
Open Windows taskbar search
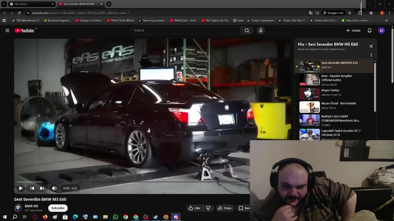15,217
